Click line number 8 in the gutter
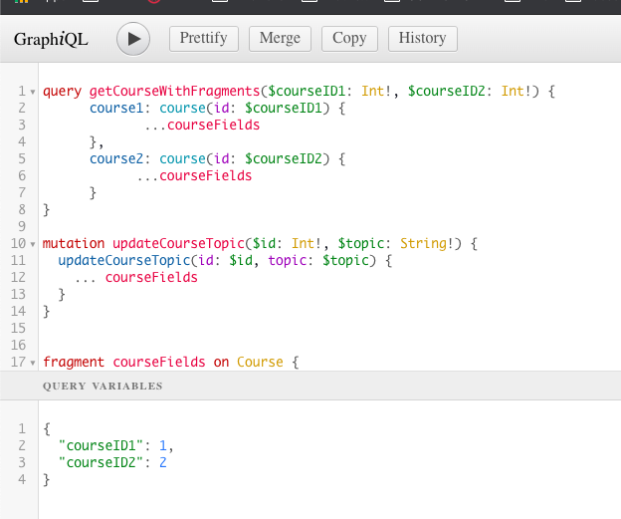 (22, 210)
